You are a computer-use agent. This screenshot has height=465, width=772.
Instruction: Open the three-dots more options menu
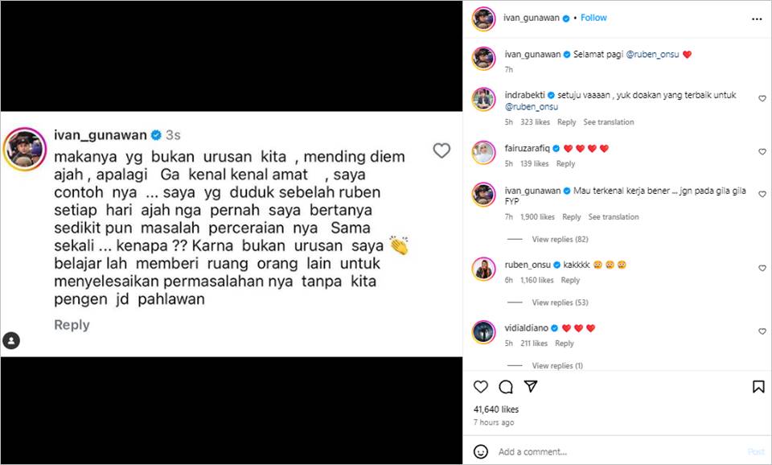pyautogui.click(x=757, y=19)
